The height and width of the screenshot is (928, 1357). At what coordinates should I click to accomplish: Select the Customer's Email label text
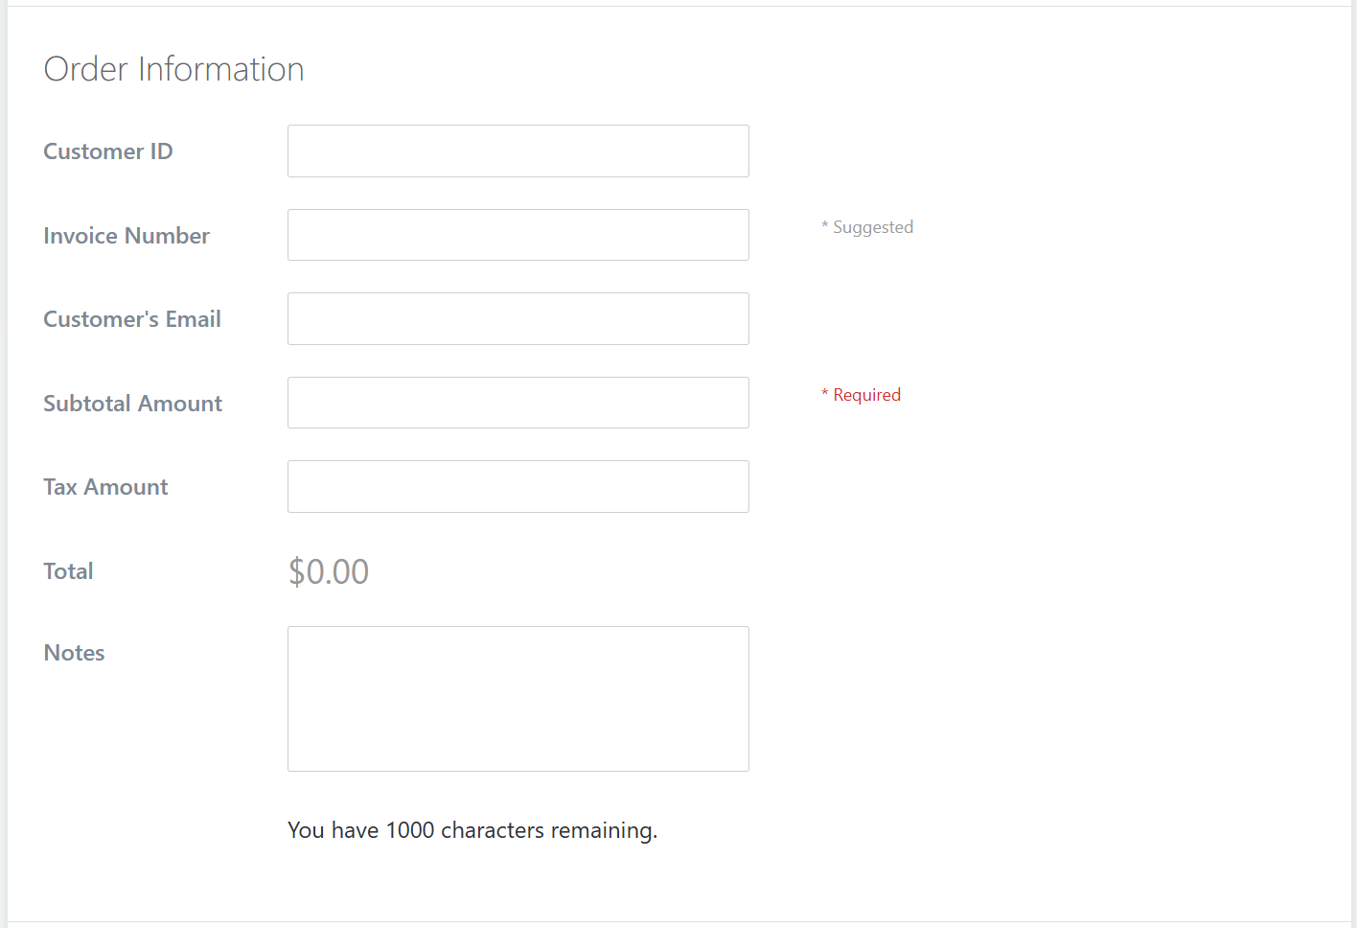pyautogui.click(x=132, y=319)
